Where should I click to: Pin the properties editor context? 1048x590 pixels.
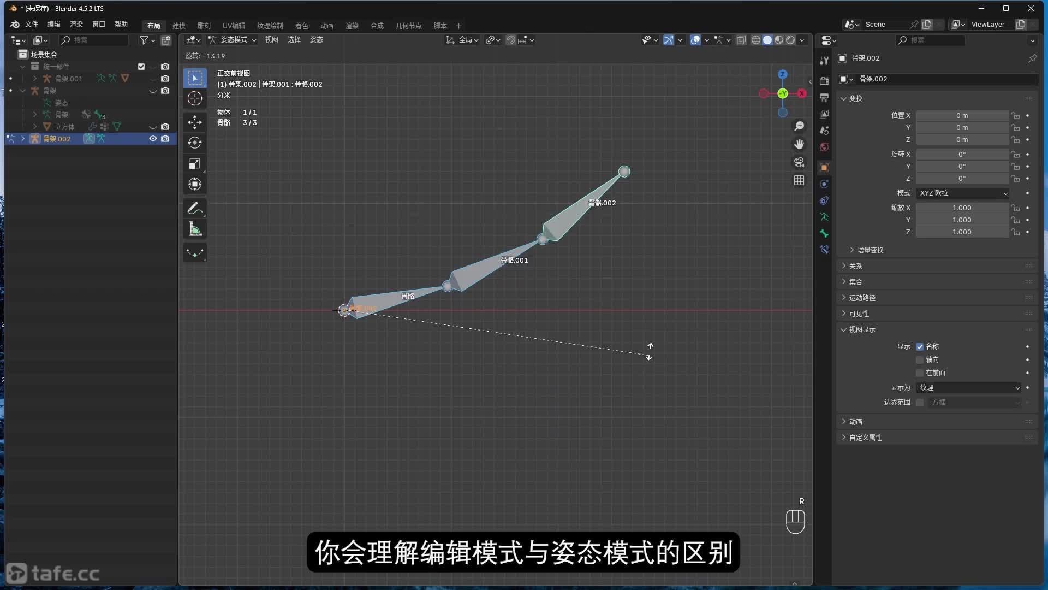click(x=1032, y=58)
